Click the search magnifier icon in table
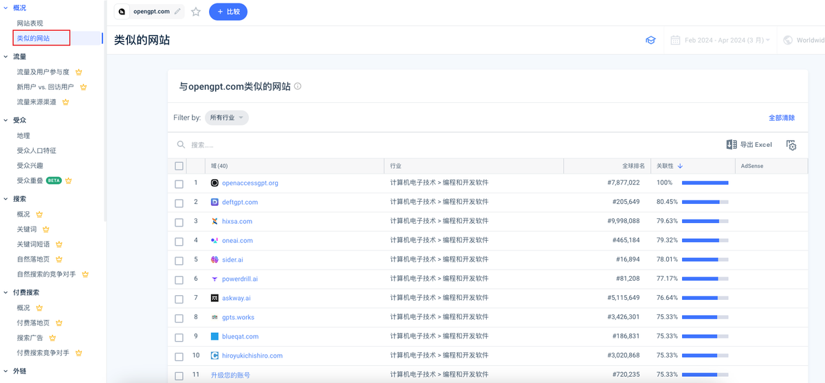Screen dimensions: 825x383 pos(181,145)
